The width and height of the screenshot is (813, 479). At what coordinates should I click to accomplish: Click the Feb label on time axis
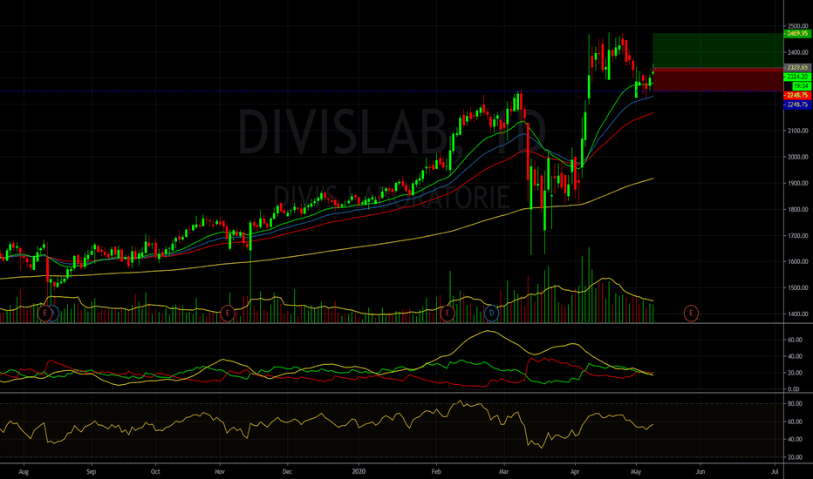tap(436, 472)
